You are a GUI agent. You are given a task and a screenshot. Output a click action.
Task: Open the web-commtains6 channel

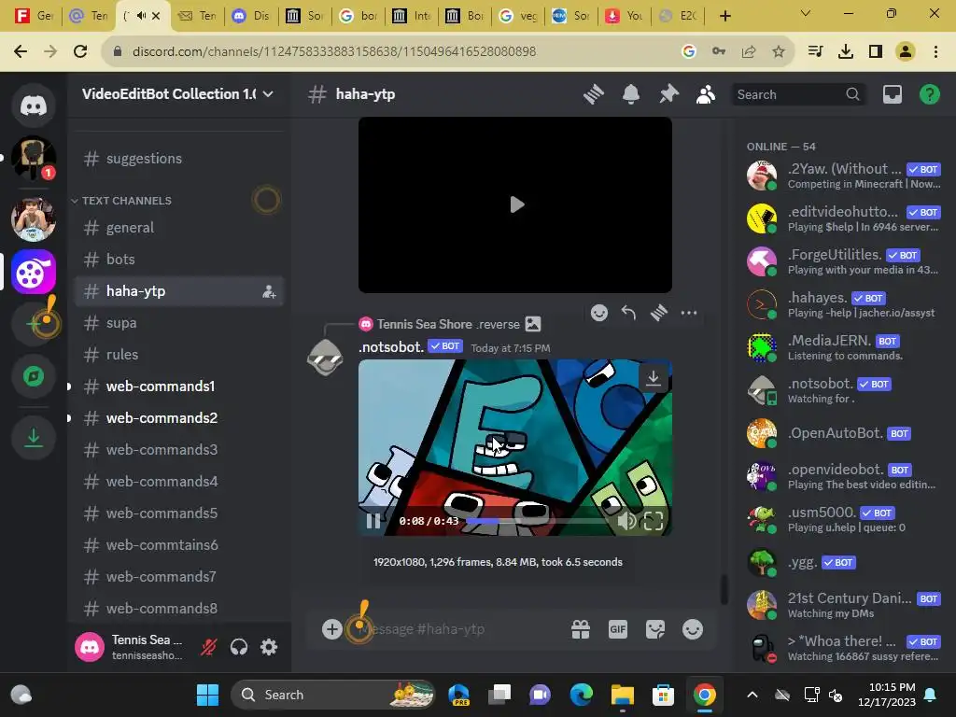(x=178, y=545)
